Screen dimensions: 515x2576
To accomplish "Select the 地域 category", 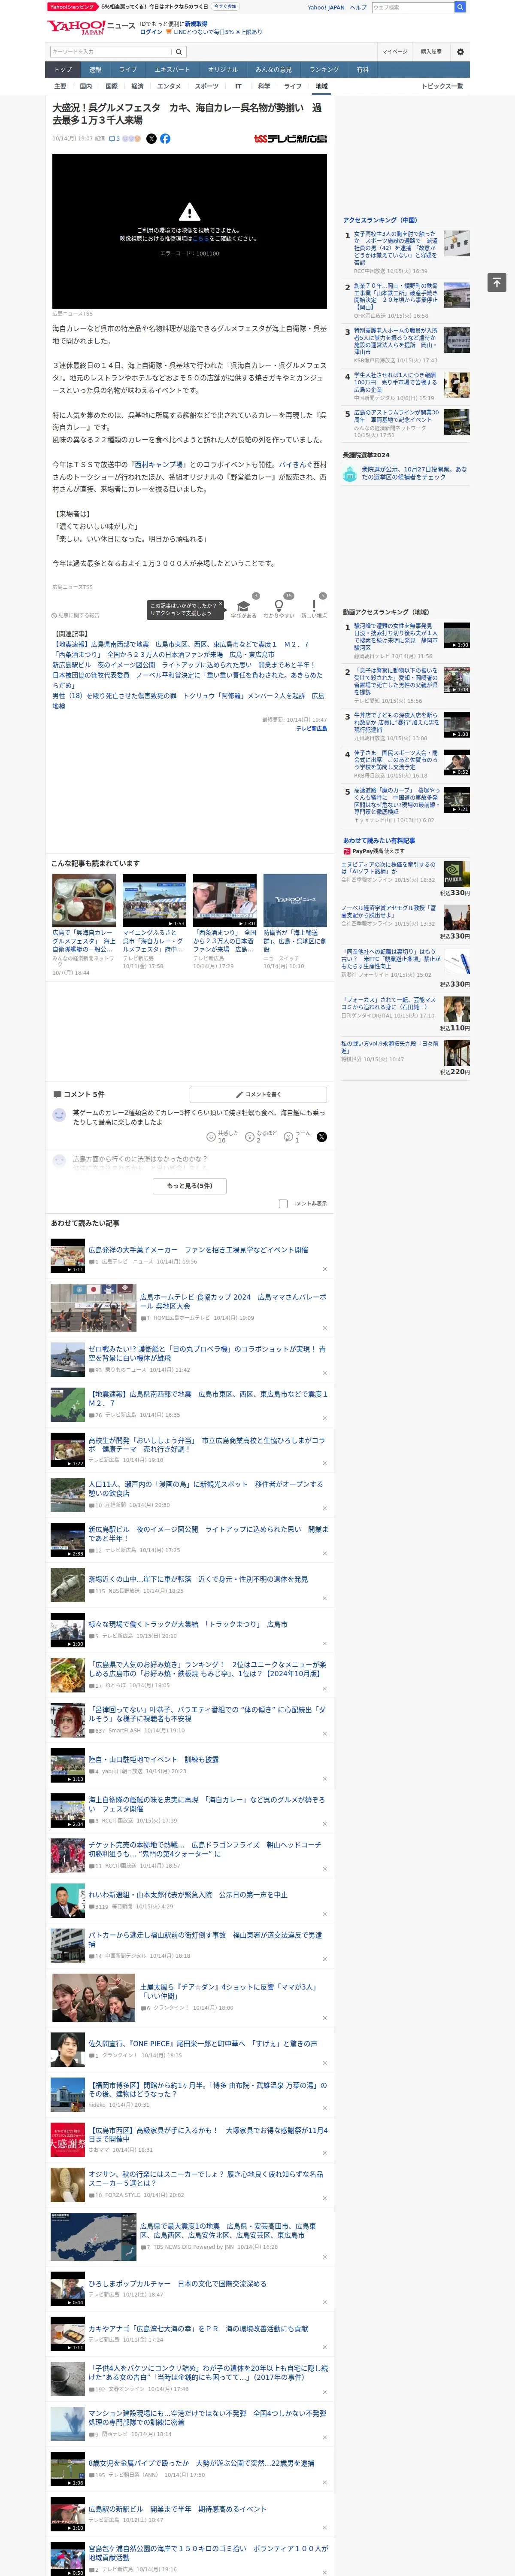I will pos(321,87).
